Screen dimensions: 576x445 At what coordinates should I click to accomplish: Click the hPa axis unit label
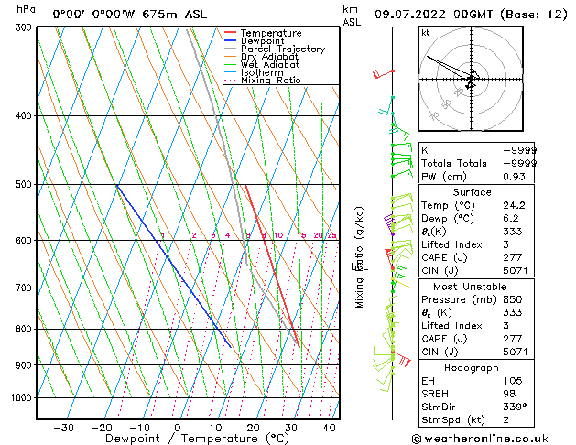click(26, 9)
